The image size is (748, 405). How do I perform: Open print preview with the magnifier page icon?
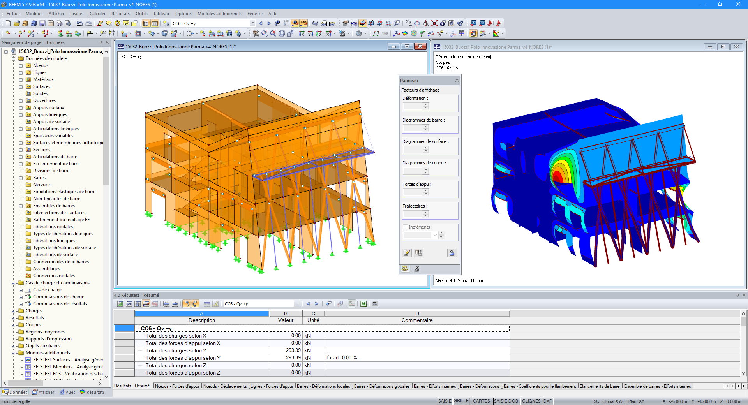[x=68, y=23]
